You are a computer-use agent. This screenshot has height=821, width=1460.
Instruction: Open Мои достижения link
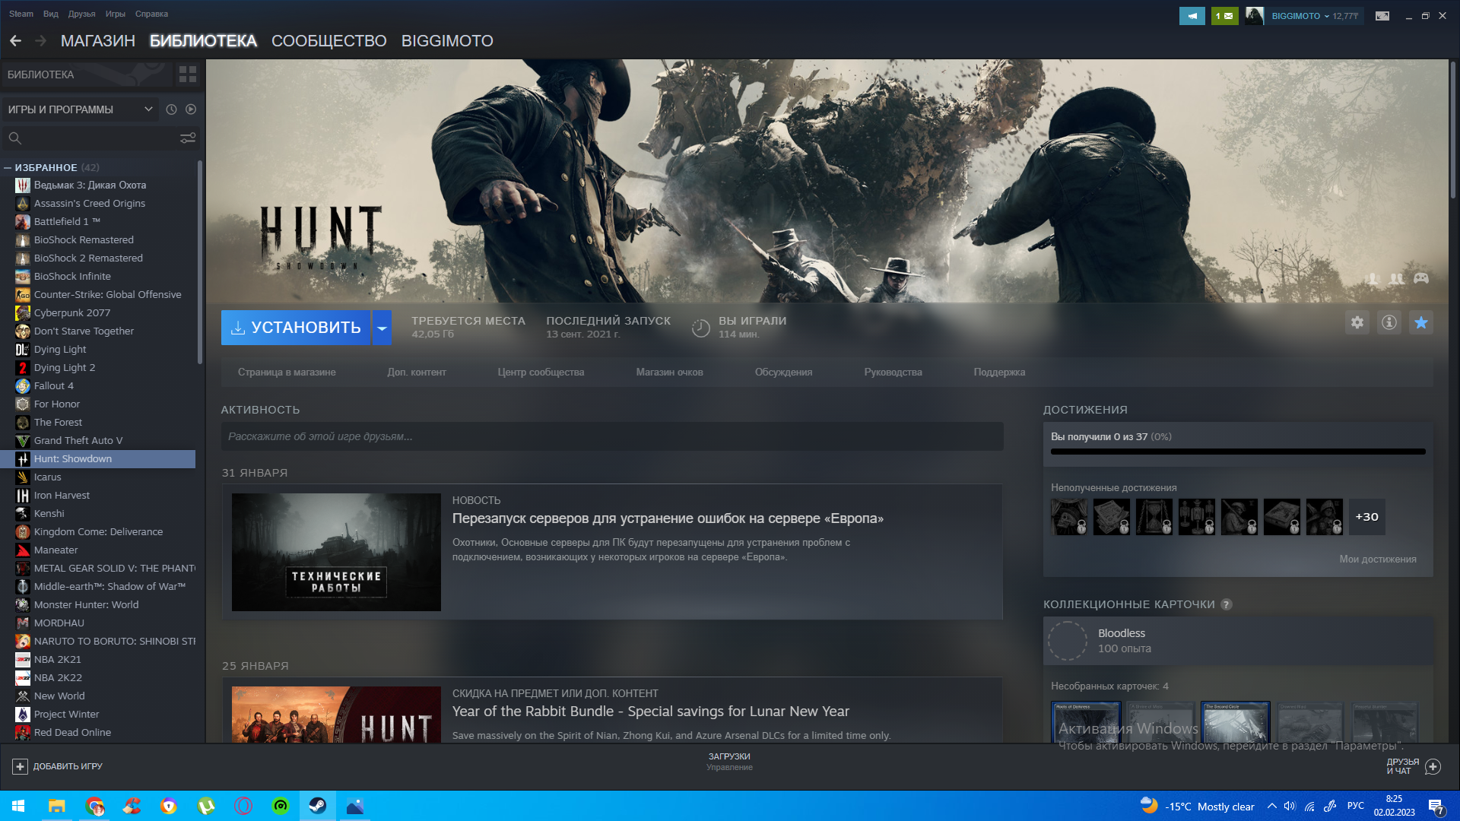(1378, 559)
